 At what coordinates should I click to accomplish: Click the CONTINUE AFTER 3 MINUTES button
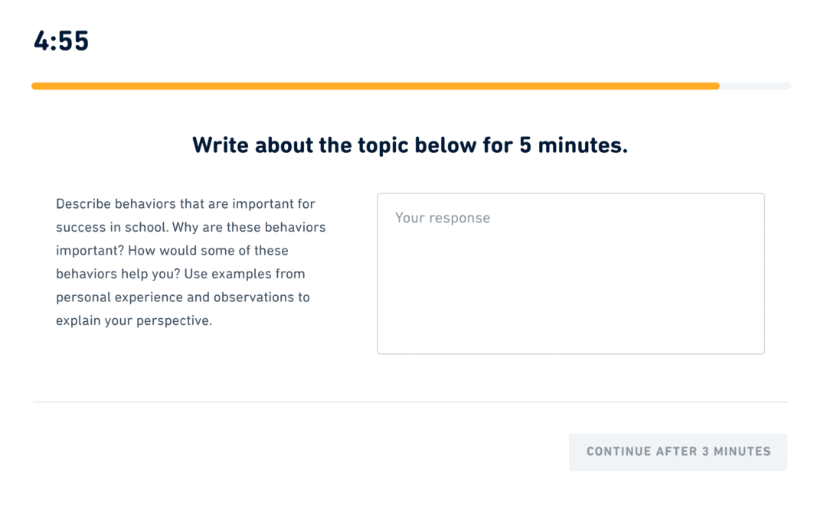coord(678,452)
